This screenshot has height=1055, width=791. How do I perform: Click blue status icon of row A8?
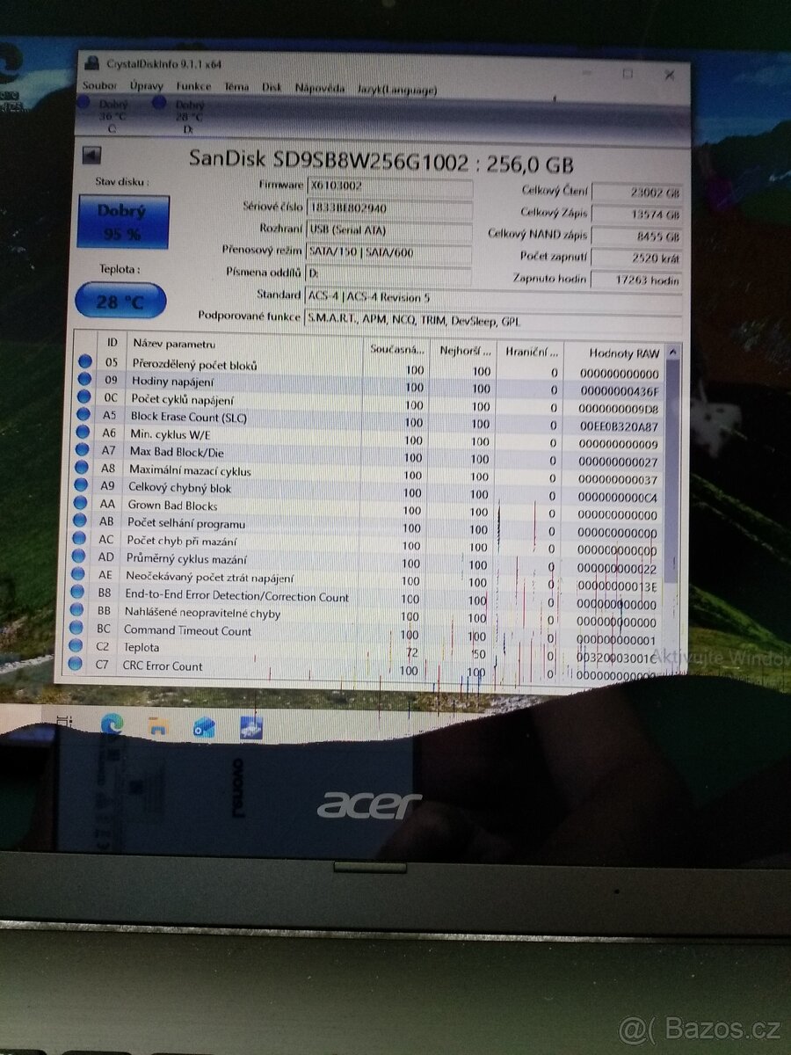pyautogui.click(x=82, y=469)
